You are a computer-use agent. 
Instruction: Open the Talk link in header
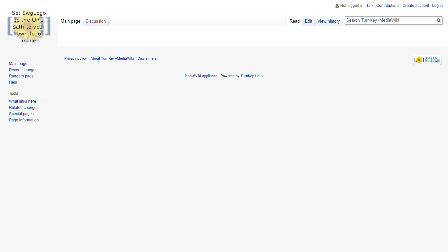pos(370,6)
